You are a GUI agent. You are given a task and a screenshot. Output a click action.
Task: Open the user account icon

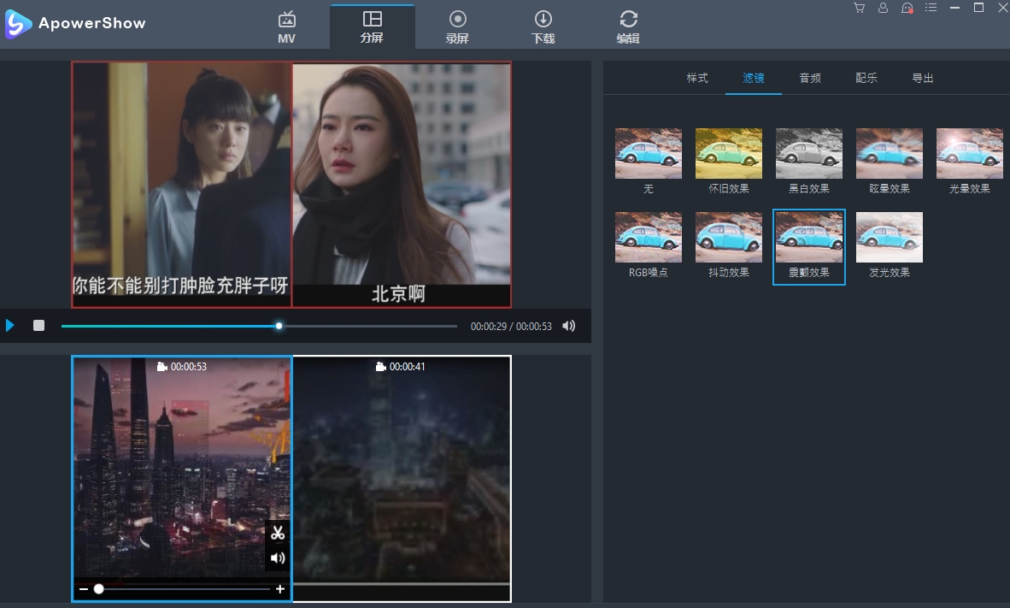coord(883,8)
